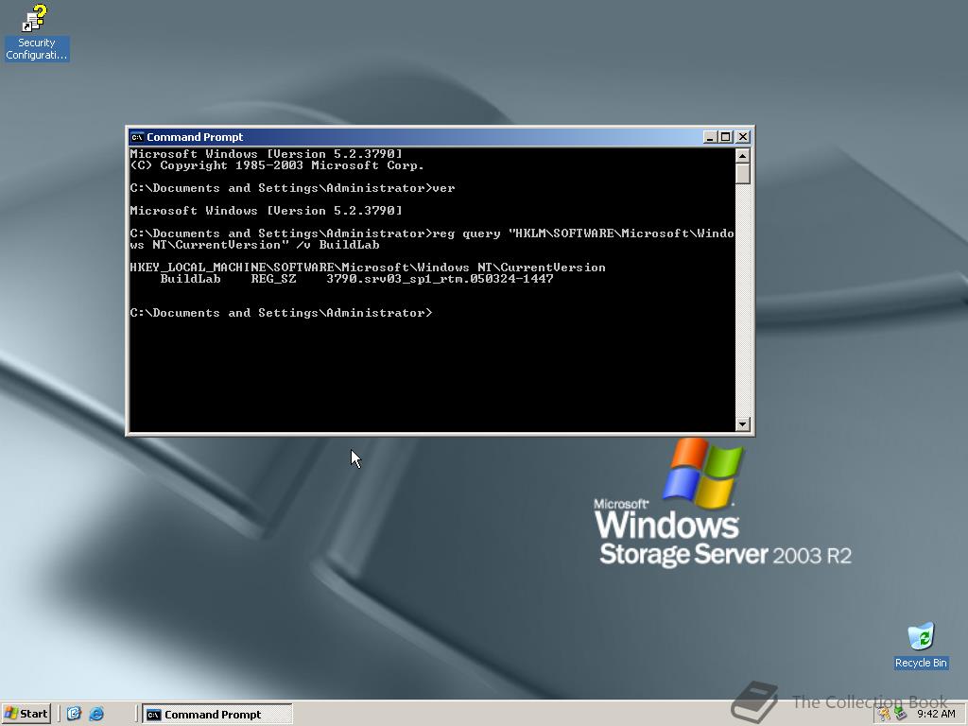Screen dimensions: 968x726
Task: Click the BuildLab value 3790.srv03_sp1_rtm.050324-1447
Action: pos(440,279)
